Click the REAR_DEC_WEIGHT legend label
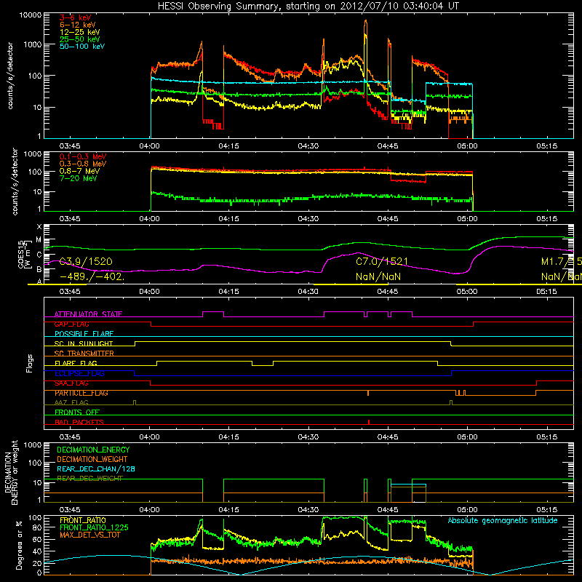 tap(89, 479)
